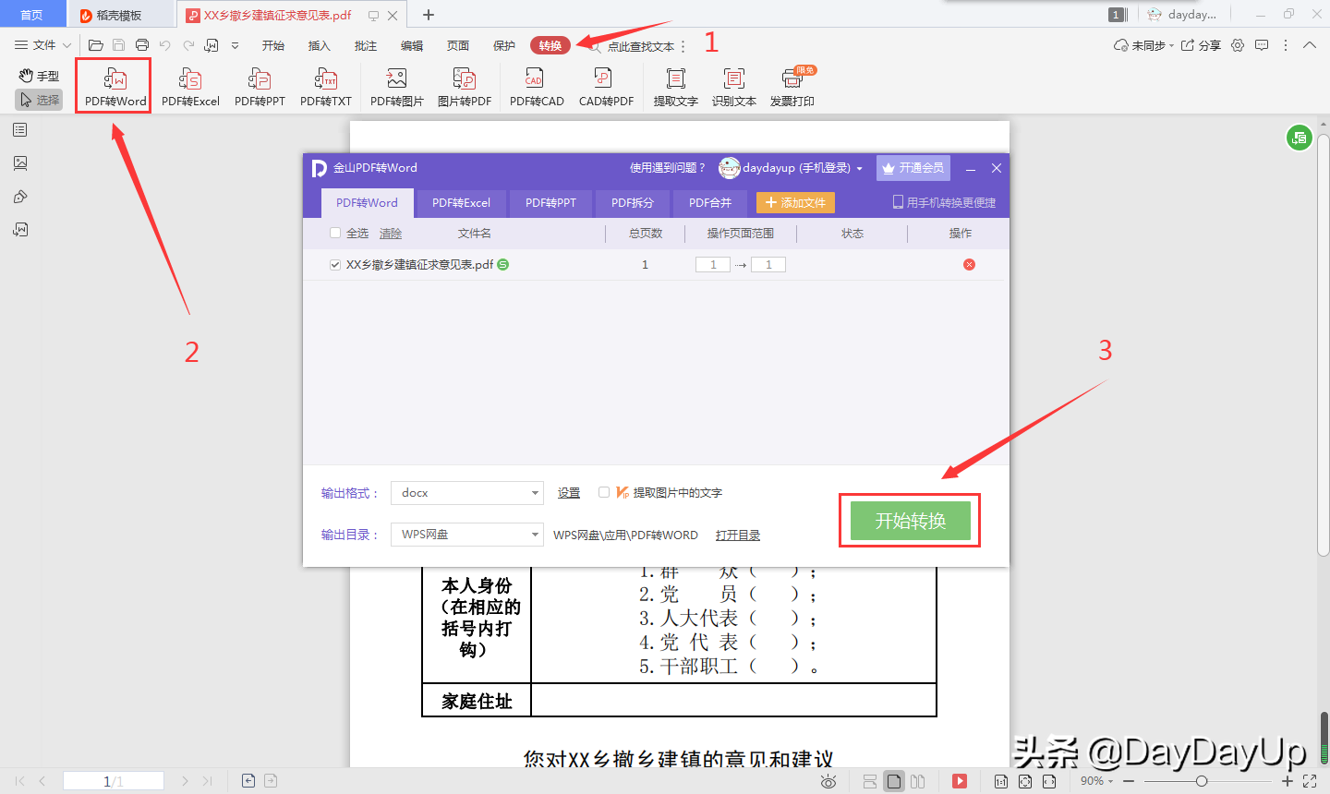Click the print icon in quick toolbar
This screenshot has width=1330, height=794.
point(142,44)
